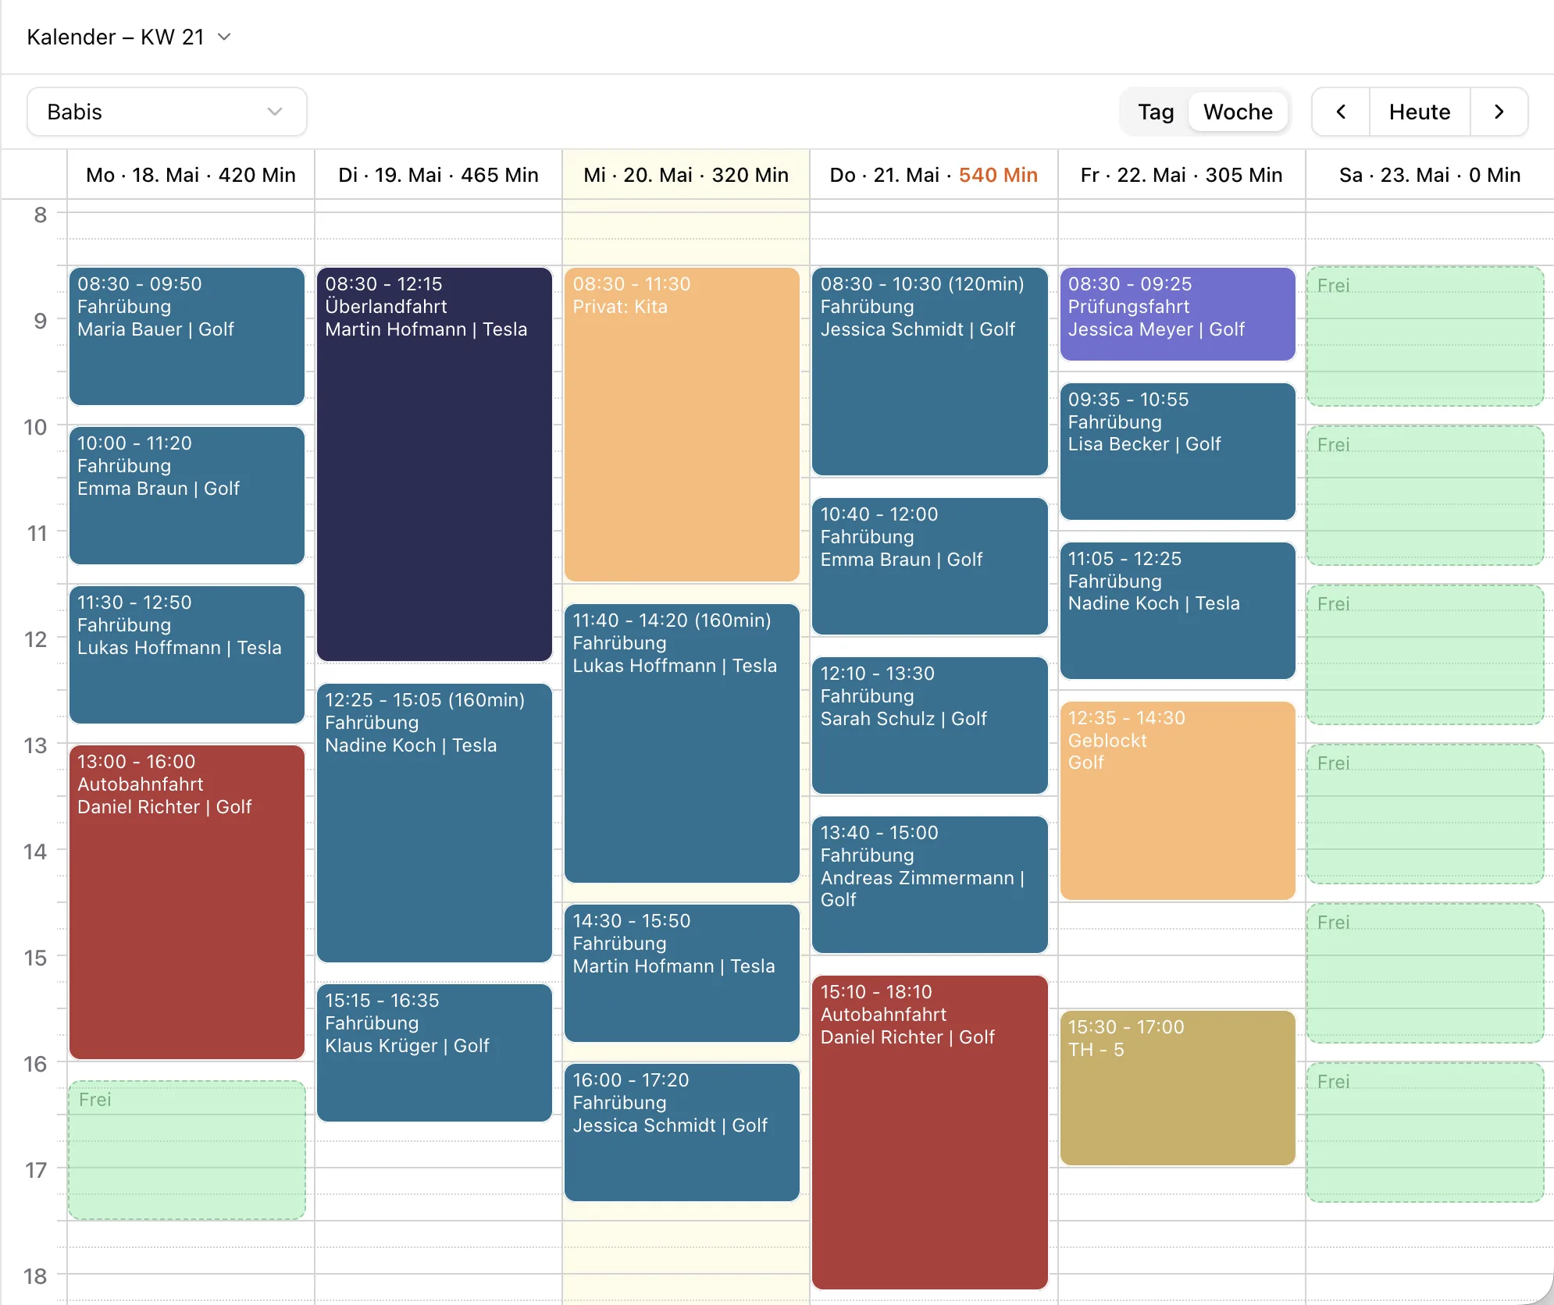Open Nadine Koch 12:25 - 15:05 appointment
1554x1305 pixels.
(434, 823)
